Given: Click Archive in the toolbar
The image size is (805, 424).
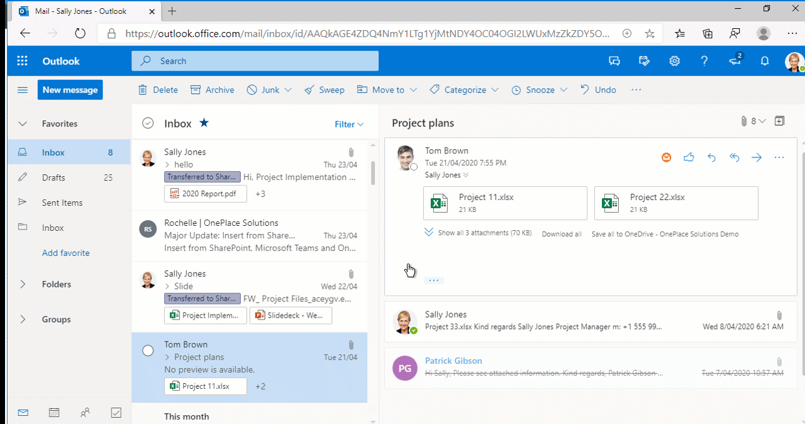Looking at the screenshot, I should coord(213,90).
